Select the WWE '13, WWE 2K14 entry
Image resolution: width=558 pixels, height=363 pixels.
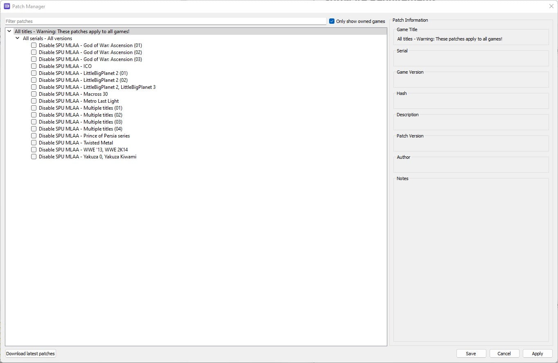click(x=83, y=150)
